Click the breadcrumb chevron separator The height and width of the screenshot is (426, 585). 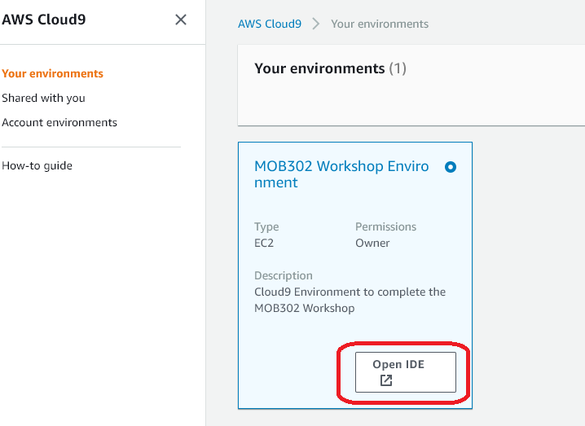316,24
